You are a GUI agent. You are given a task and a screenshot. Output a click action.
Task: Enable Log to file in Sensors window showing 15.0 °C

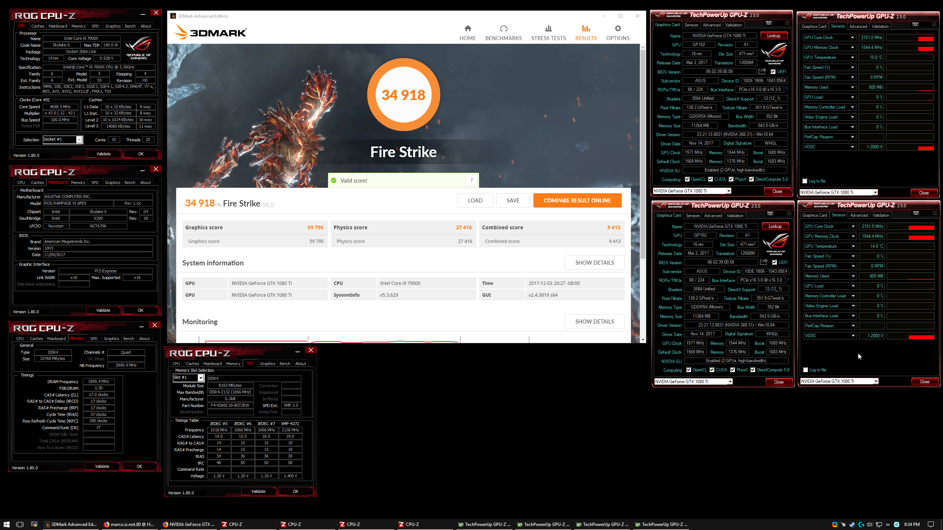(x=805, y=181)
